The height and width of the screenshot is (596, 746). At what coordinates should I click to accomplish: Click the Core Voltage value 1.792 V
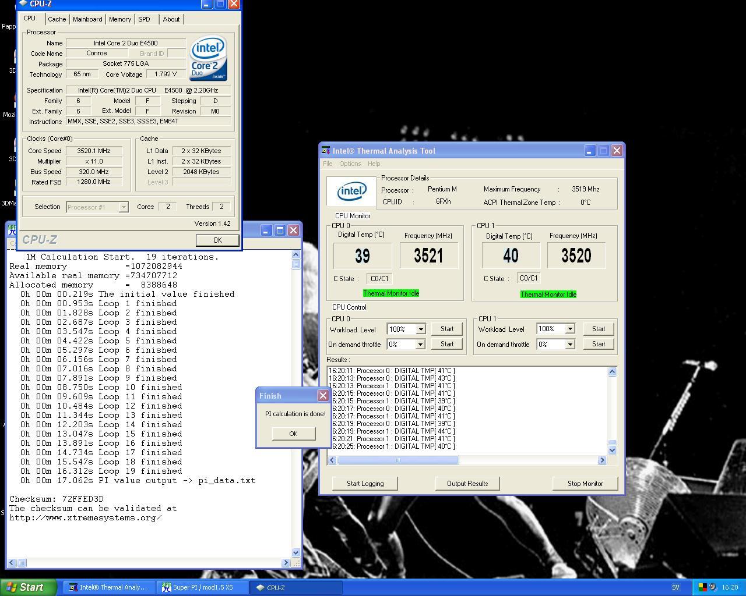165,74
